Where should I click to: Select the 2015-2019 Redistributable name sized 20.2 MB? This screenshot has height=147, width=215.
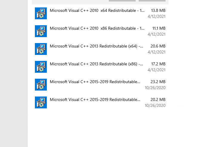click(x=95, y=100)
